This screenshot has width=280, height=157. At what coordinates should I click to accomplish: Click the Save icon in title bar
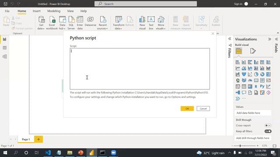(6, 4)
